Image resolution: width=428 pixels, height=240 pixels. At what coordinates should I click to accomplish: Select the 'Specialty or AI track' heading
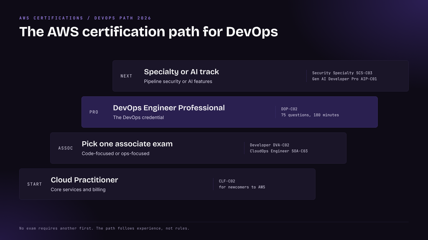point(181,72)
